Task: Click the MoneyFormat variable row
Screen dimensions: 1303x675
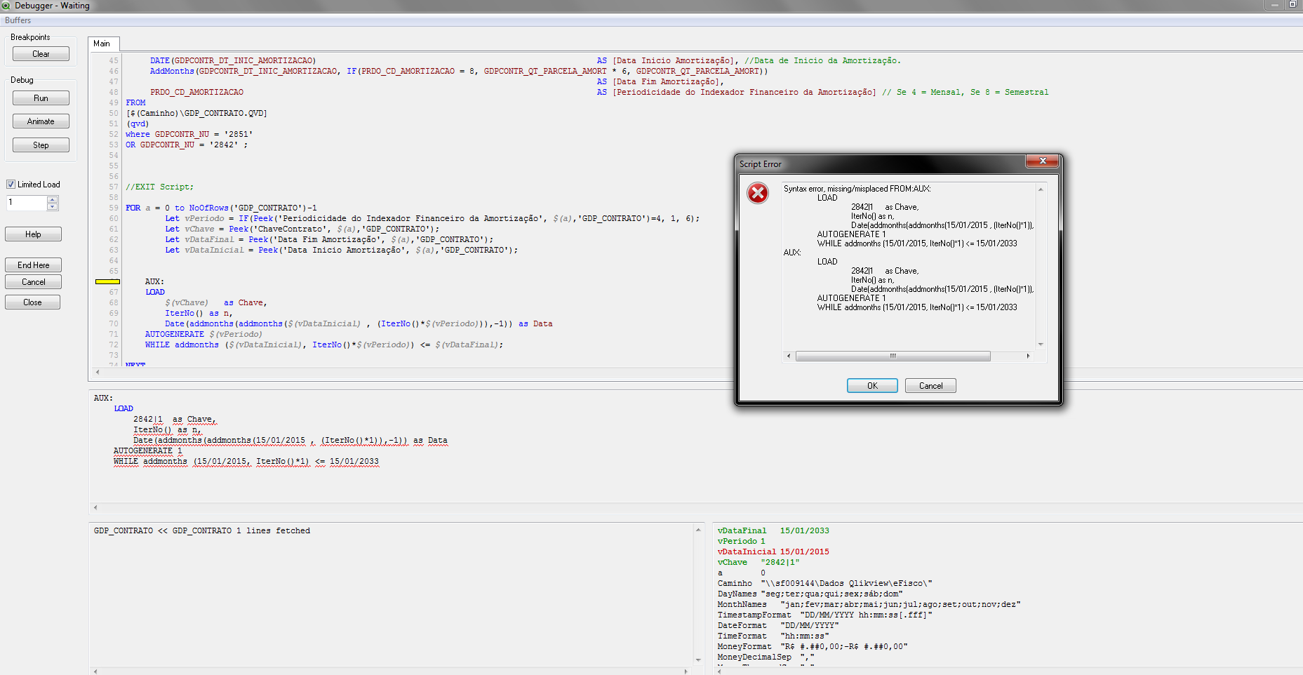Action: click(x=813, y=647)
